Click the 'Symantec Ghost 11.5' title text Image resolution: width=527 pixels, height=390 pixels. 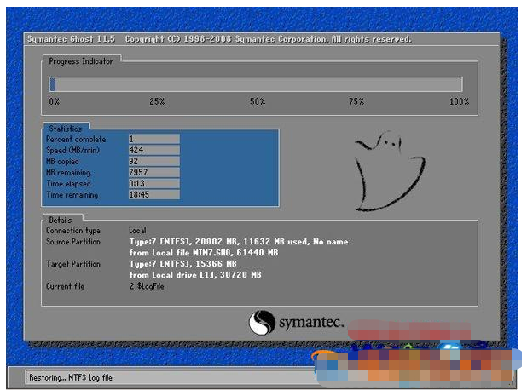point(71,39)
